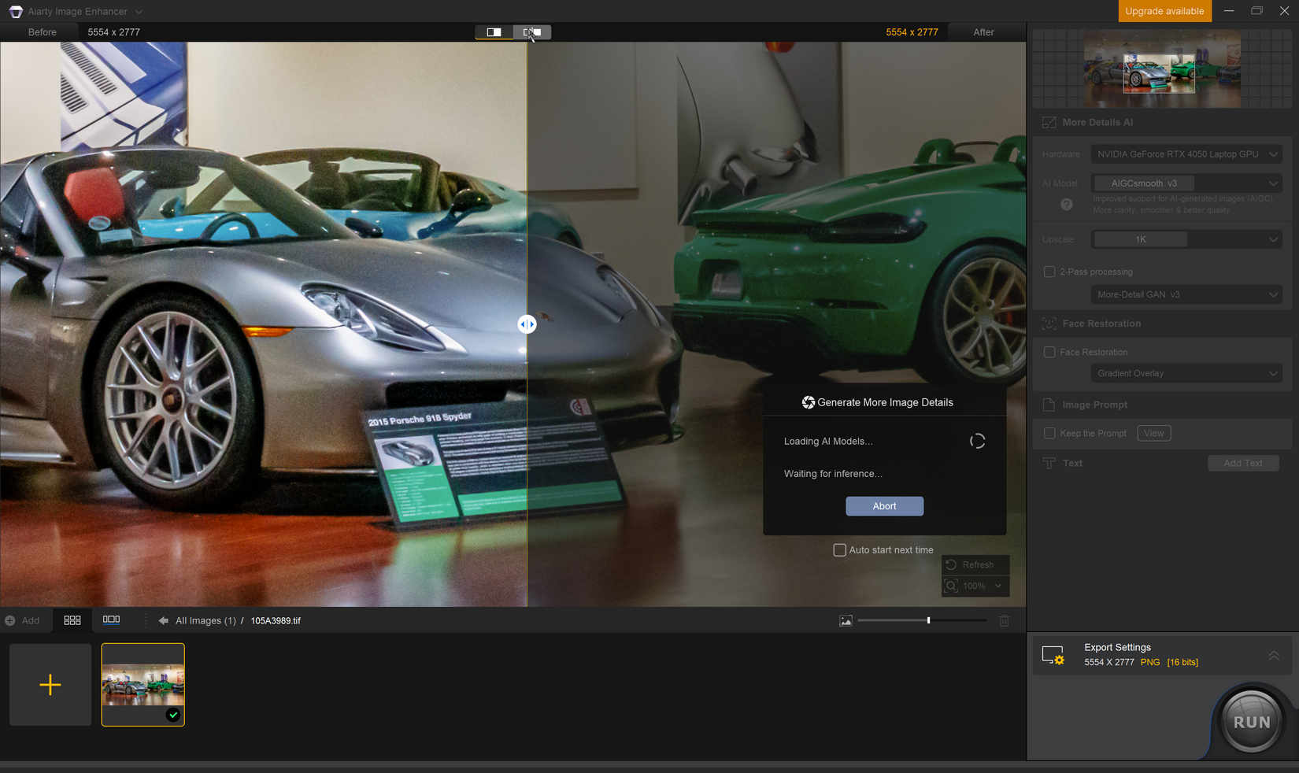Adjust the thumbnail size slider

click(x=928, y=620)
